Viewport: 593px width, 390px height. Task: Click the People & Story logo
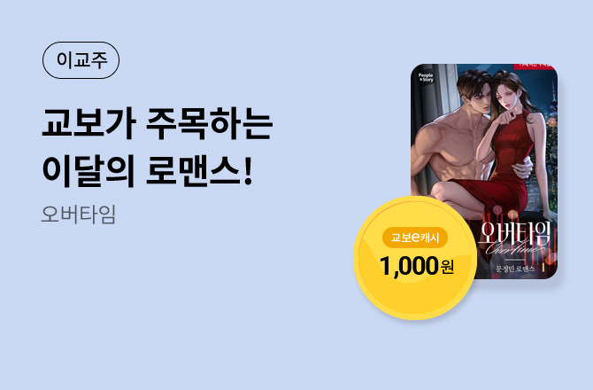pyautogui.click(x=426, y=77)
